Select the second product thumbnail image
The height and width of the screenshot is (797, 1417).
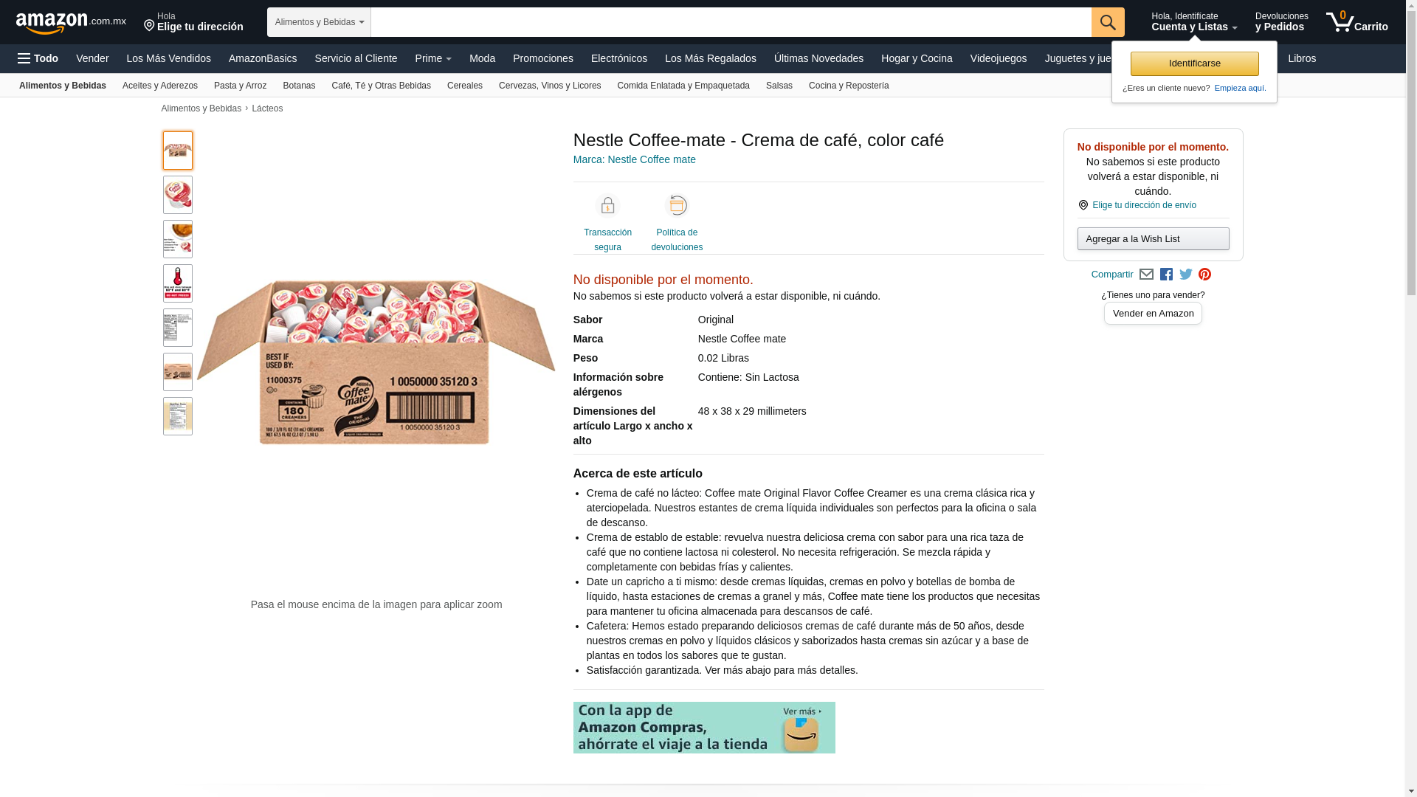pyautogui.click(x=178, y=195)
